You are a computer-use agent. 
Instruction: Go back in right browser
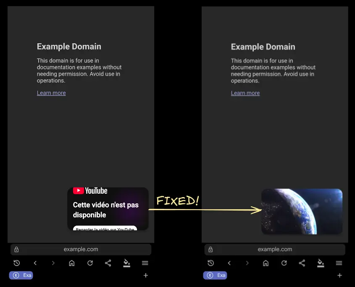pyautogui.click(x=229, y=263)
